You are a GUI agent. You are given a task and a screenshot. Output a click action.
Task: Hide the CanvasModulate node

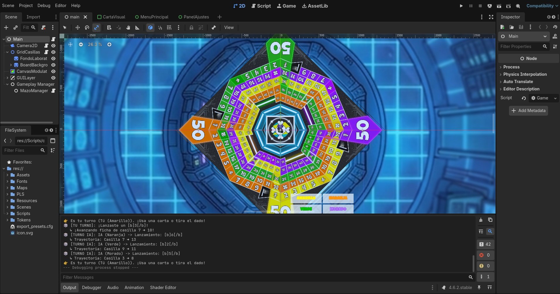click(x=53, y=71)
